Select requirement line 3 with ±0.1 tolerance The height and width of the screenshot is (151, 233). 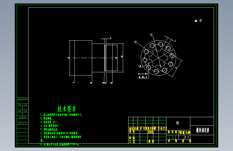[x=49, y=122]
